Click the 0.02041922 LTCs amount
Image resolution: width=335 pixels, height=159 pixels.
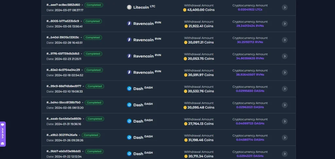[250, 9]
